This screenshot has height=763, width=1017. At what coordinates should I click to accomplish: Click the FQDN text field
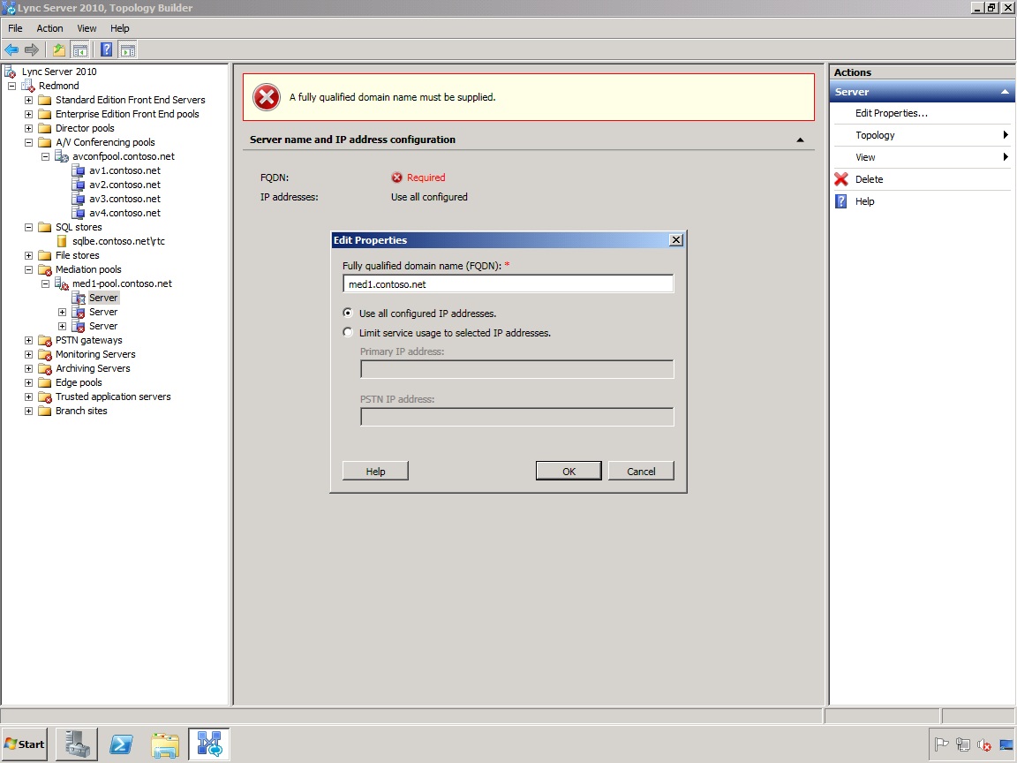[508, 284]
